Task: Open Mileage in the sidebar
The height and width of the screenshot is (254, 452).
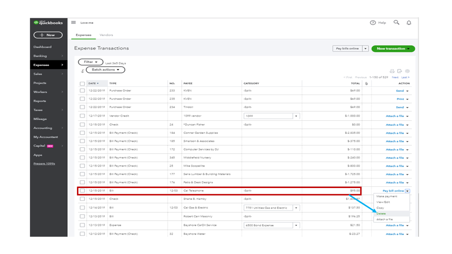Action: coord(40,119)
